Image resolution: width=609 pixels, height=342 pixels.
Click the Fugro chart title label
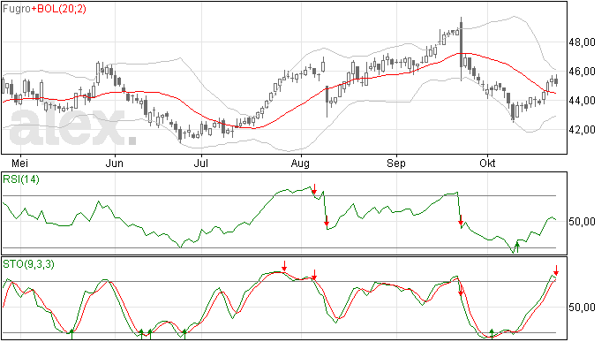click(17, 9)
